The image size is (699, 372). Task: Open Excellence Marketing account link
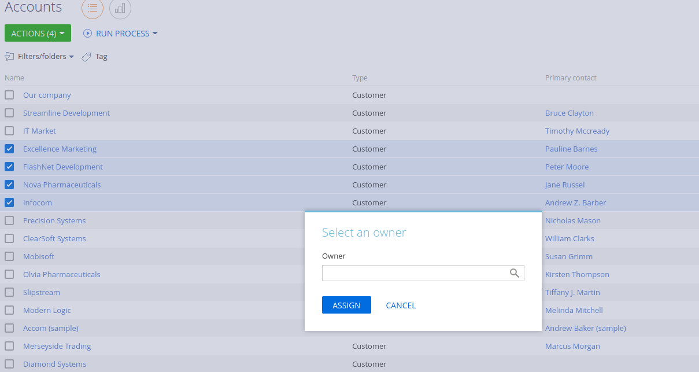(x=60, y=149)
